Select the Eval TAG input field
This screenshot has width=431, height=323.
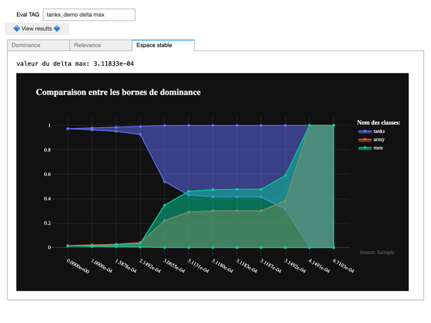click(89, 15)
